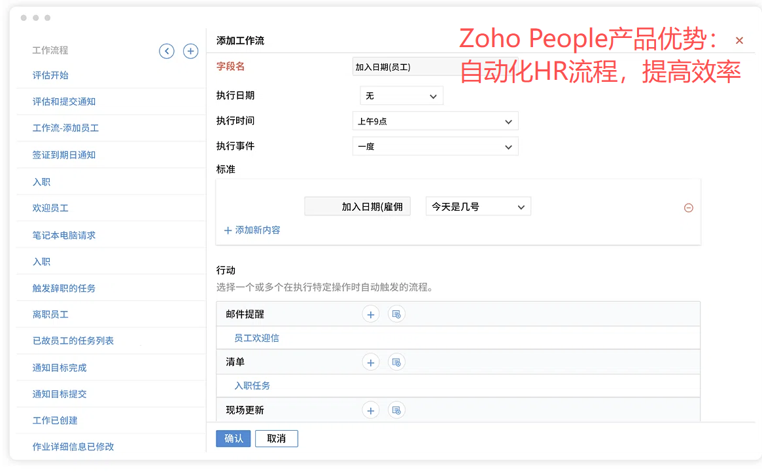Select 触发辞职的任务 in sidebar
The width and height of the screenshot is (762, 472).
[x=64, y=289]
